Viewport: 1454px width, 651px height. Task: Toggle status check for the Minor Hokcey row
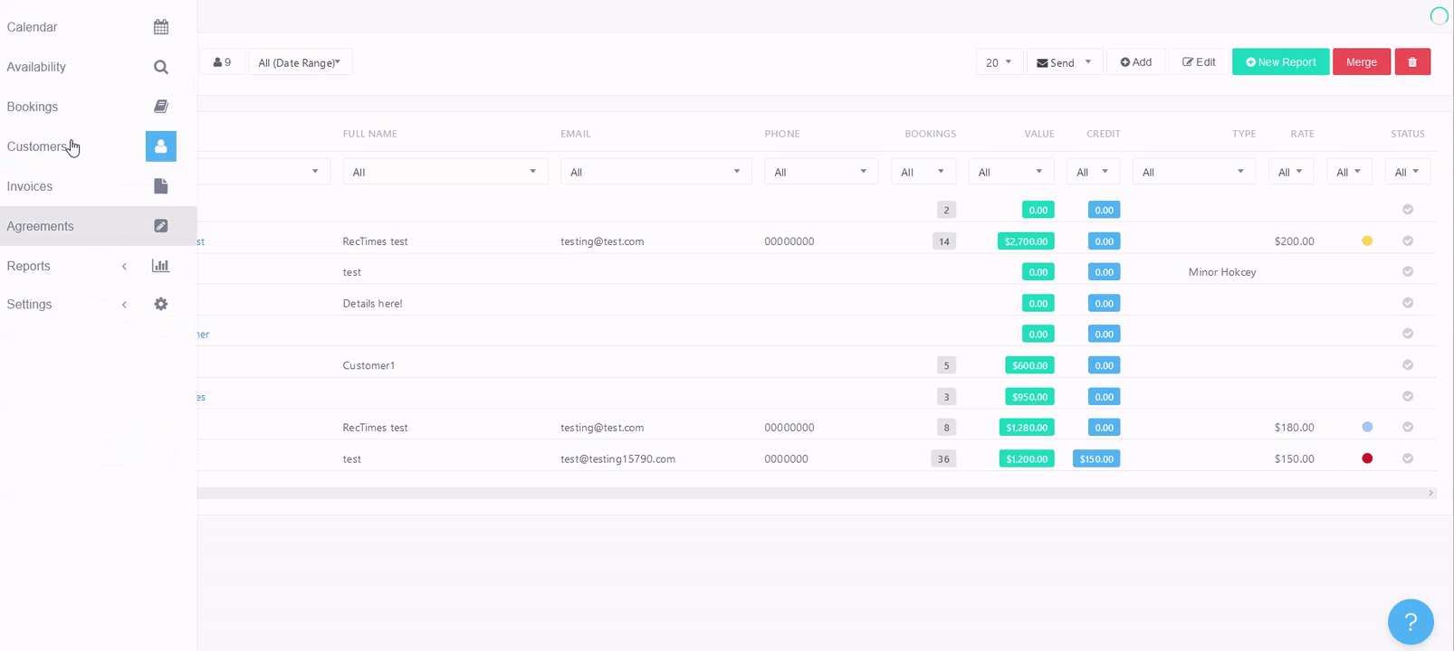[x=1408, y=272]
